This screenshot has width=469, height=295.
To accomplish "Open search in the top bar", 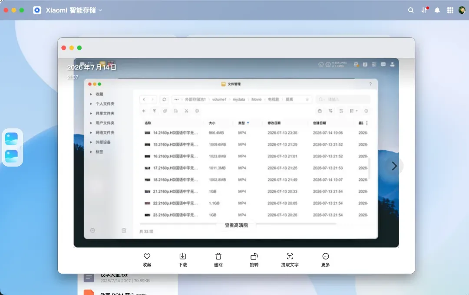I will tap(411, 10).
